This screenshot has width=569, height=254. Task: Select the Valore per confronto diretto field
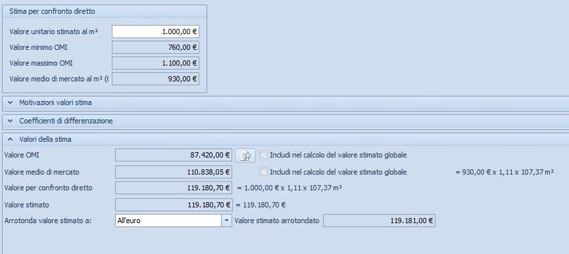click(x=174, y=188)
